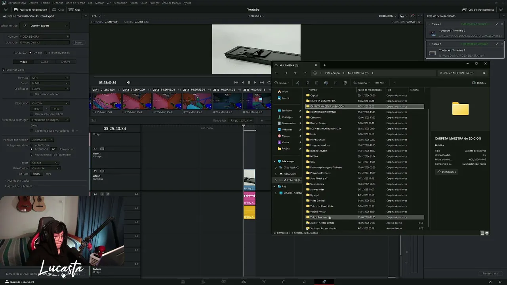Stop playback in the viewer
The height and width of the screenshot is (285, 507).
(249, 82)
